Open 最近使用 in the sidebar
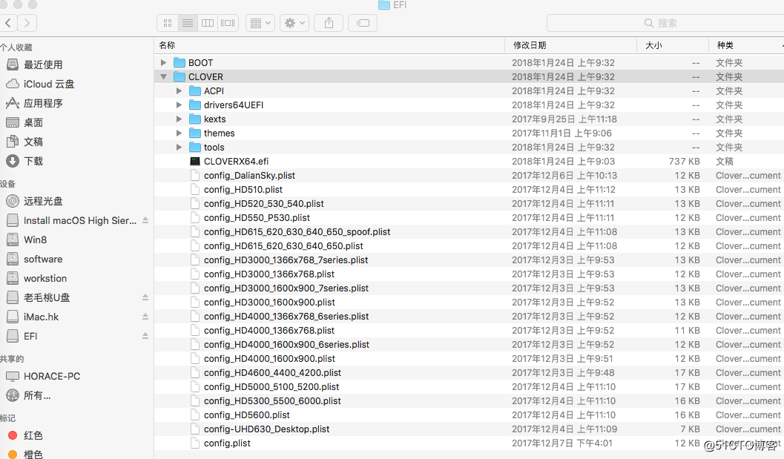The height and width of the screenshot is (459, 784). pos(43,65)
